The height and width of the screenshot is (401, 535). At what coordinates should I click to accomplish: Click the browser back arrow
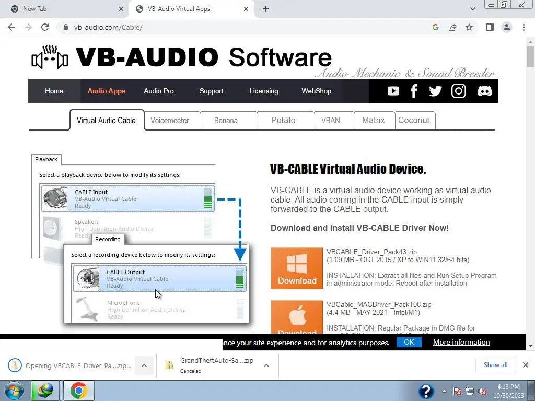11,27
